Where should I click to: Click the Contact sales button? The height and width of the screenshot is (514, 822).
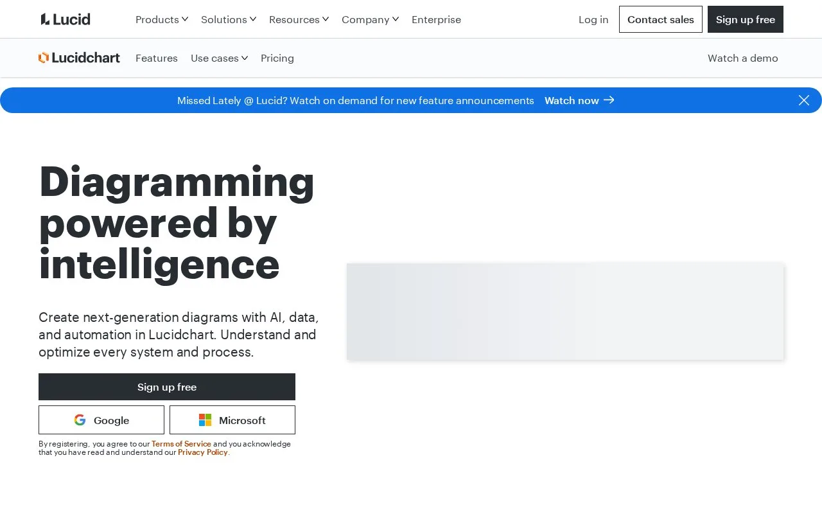(661, 19)
